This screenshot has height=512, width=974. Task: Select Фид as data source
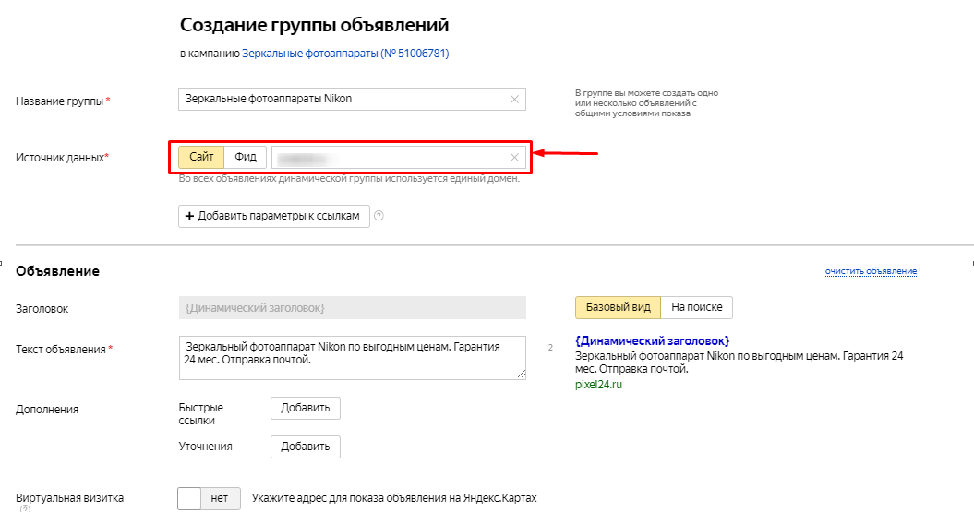click(x=246, y=157)
